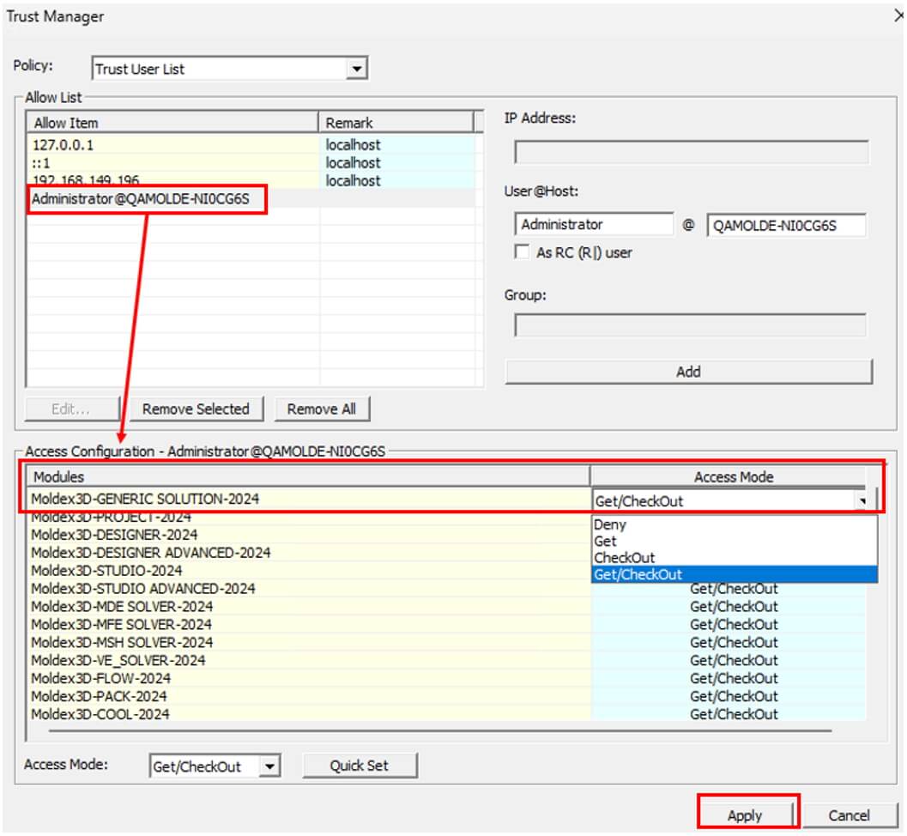
Task: Click the user name field containing Administrator
Action: tap(594, 225)
